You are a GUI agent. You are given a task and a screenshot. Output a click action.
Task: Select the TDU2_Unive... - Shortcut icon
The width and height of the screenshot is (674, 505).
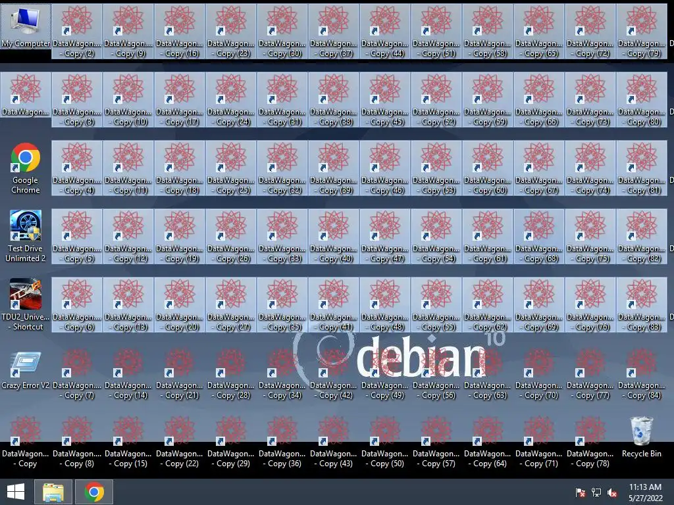click(26, 305)
